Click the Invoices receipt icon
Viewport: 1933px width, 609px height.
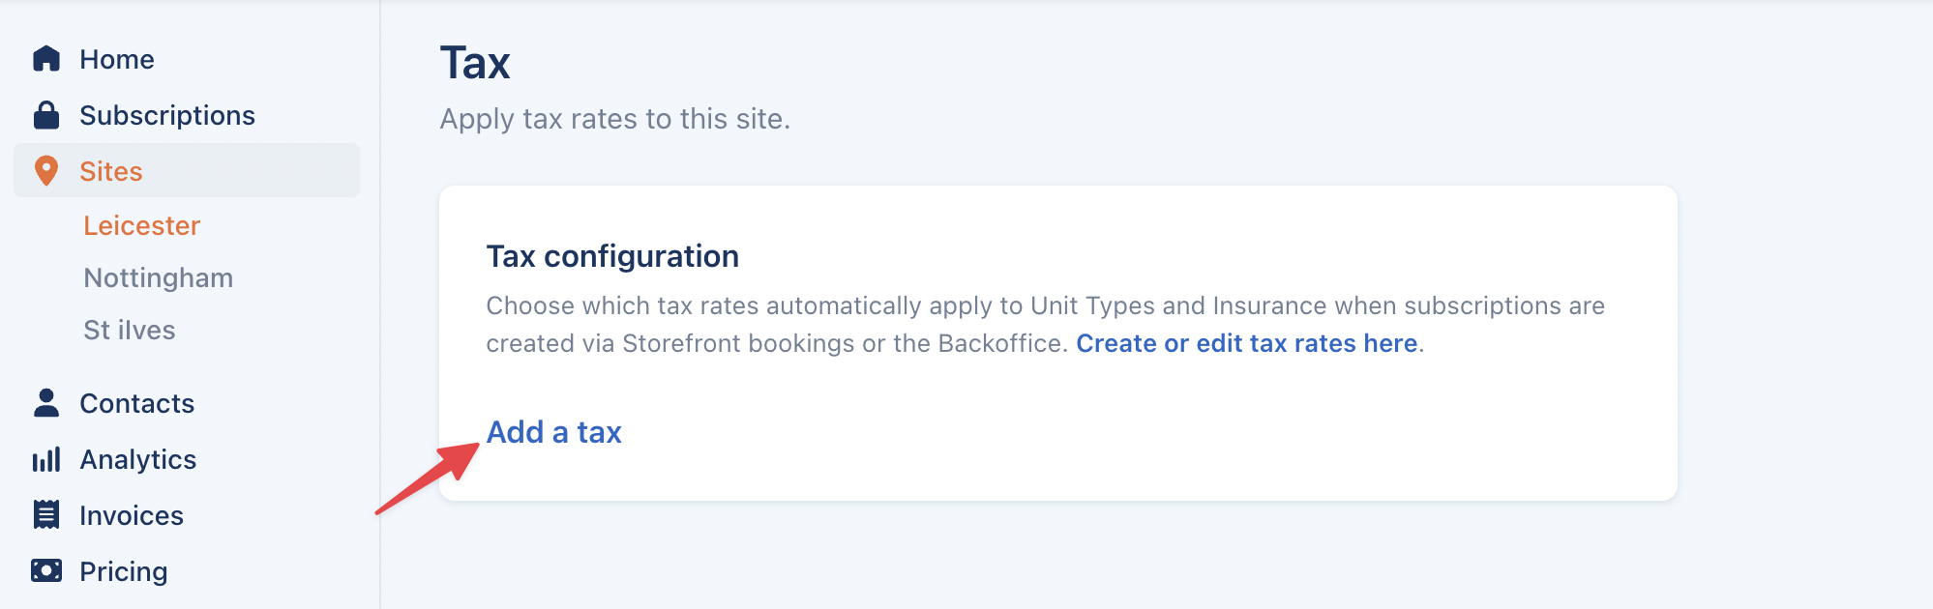46,515
